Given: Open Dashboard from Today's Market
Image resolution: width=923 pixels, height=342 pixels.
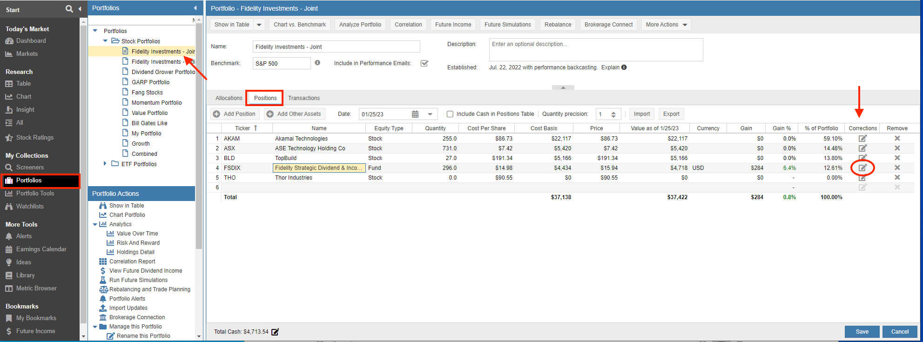Looking at the screenshot, I should (x=31, y=41).
